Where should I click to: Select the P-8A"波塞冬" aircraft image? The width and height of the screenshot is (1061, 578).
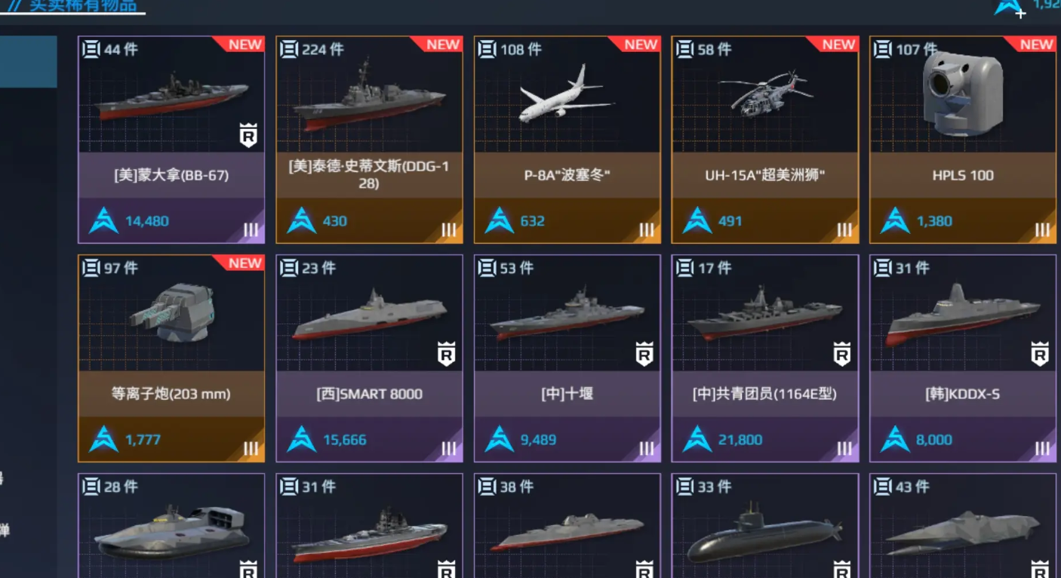567,94
